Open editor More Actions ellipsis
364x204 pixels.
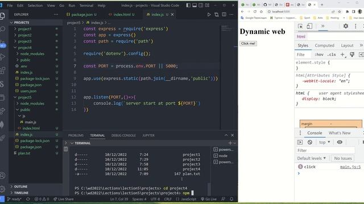(x=231, y=15)
